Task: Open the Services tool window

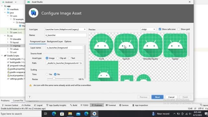Action: 124,105
